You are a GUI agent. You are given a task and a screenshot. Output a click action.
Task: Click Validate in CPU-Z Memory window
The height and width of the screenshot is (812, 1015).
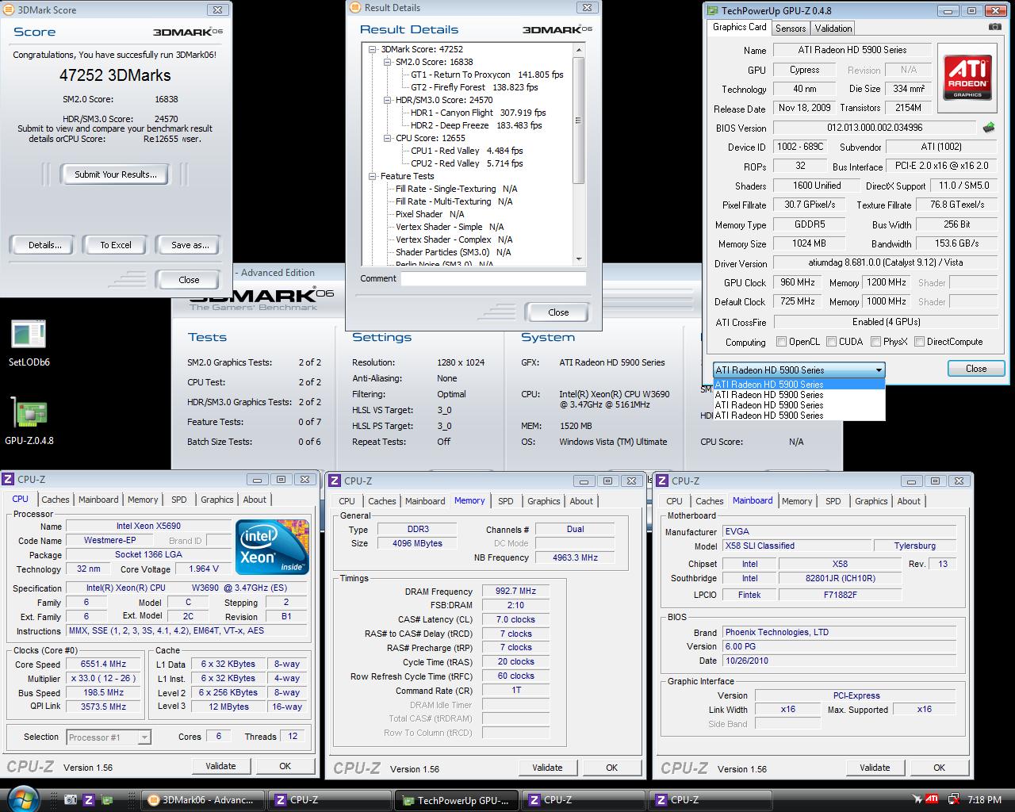tap(547, 768)
